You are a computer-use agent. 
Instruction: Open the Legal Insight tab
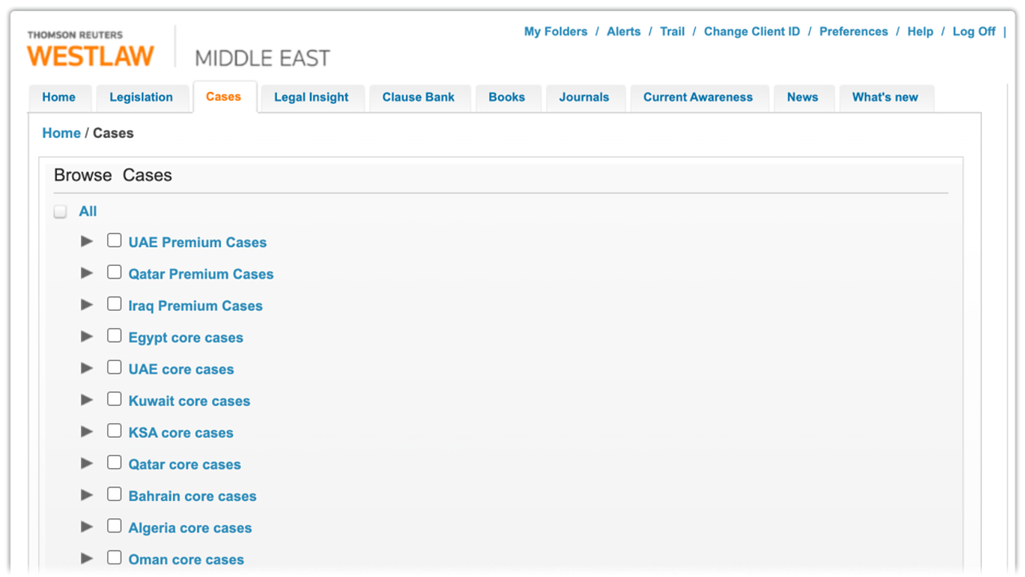pyautogui.click(x=312, y=98)
